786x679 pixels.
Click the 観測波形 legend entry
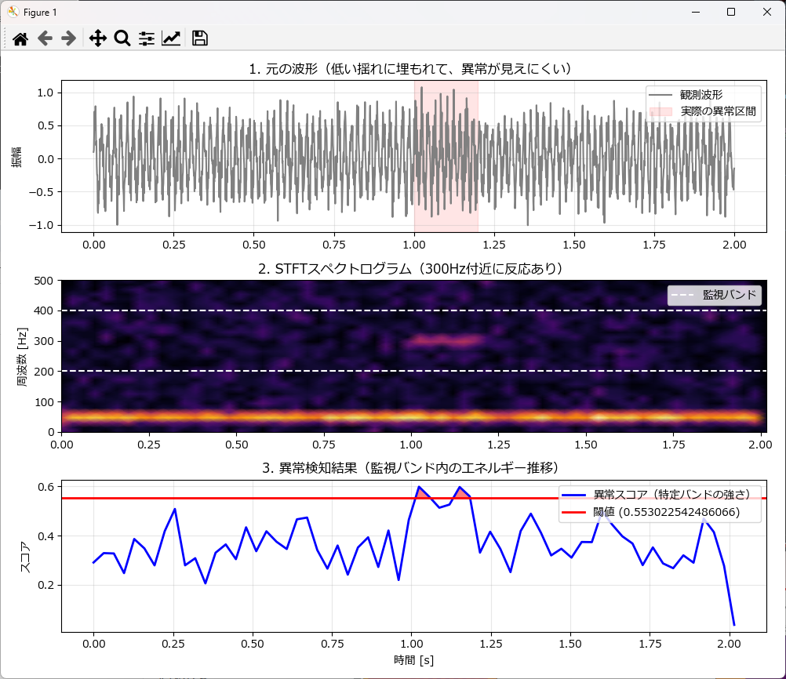click(x=701, y=95)
